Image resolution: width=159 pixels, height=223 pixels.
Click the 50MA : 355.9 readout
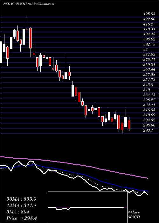pyautogui.click(x=21, y=199)
